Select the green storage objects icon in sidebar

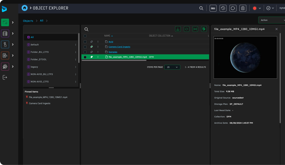click(5, 22)
